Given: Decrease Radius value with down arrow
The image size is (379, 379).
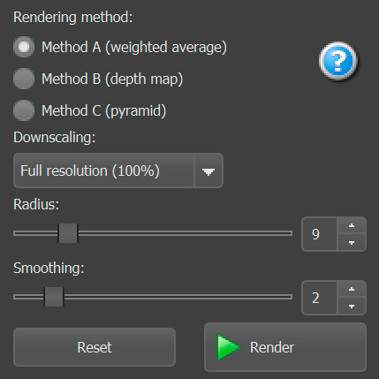Looking at the screenshot, I should 352,243.
